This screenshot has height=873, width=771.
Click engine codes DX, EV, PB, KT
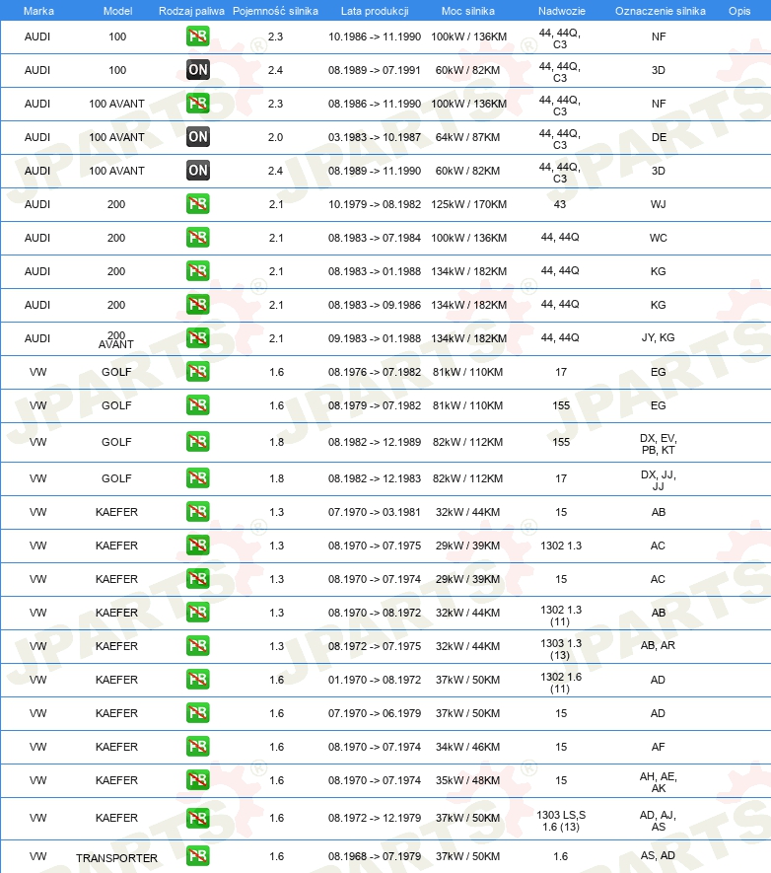[658, 444]
